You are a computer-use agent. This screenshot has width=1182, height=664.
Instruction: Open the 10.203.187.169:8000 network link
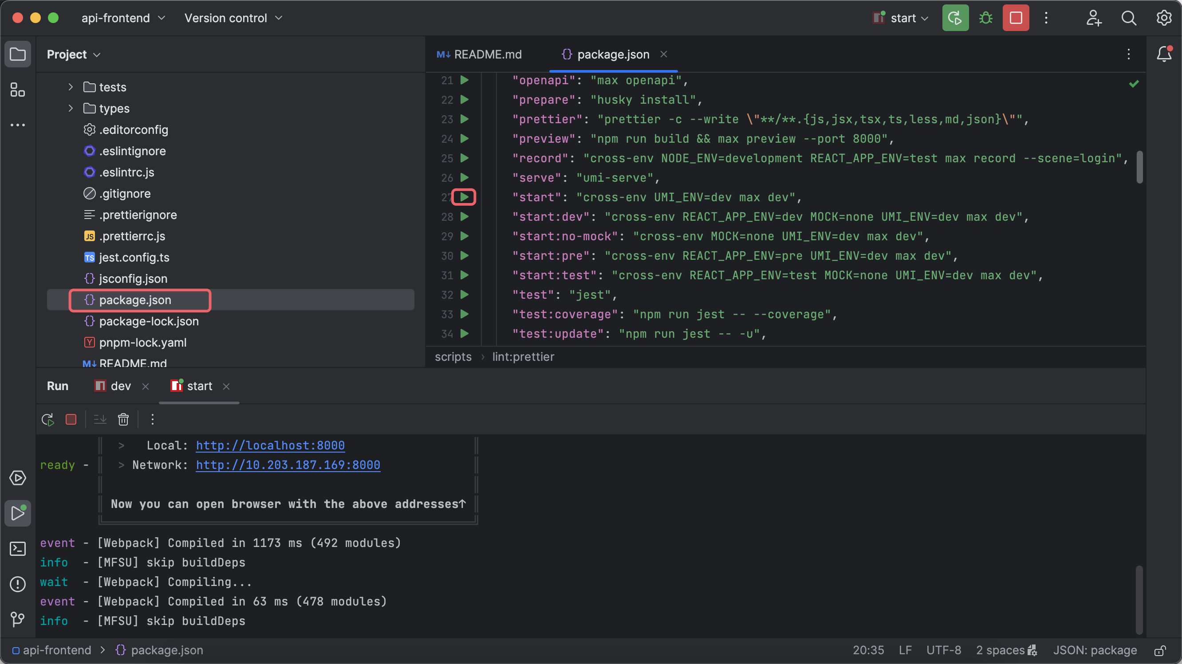click(x=288, y=465)
